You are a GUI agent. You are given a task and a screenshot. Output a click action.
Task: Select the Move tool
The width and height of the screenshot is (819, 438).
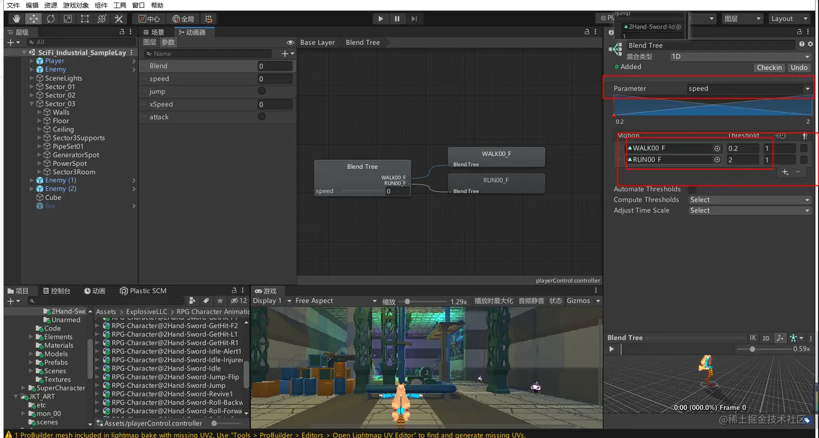click(x=34, y=19)
